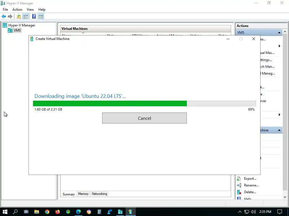
Task: Click the 'Downloading image Ubuntu 22.04 LTS' text
Action: tap(80, 96)
